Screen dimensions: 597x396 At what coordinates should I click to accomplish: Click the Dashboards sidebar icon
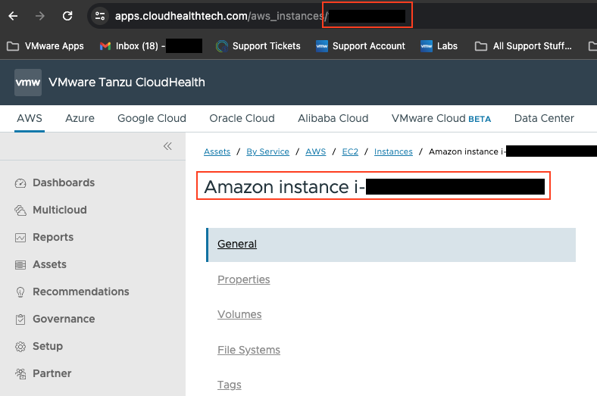20,183
